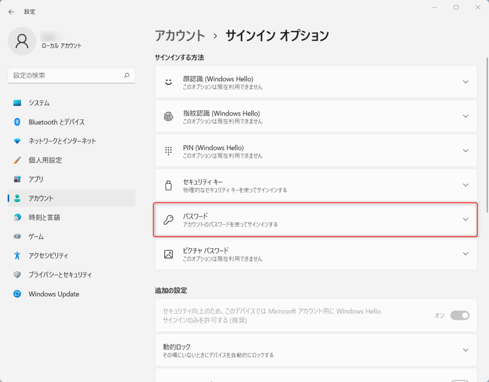
Task: Click the Windows Update sync icon
Action: [17, 294]
